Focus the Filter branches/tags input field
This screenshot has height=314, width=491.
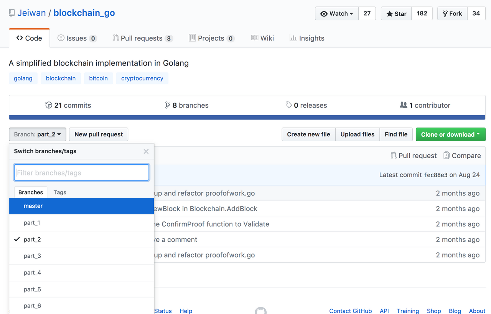tap(82, 173)
